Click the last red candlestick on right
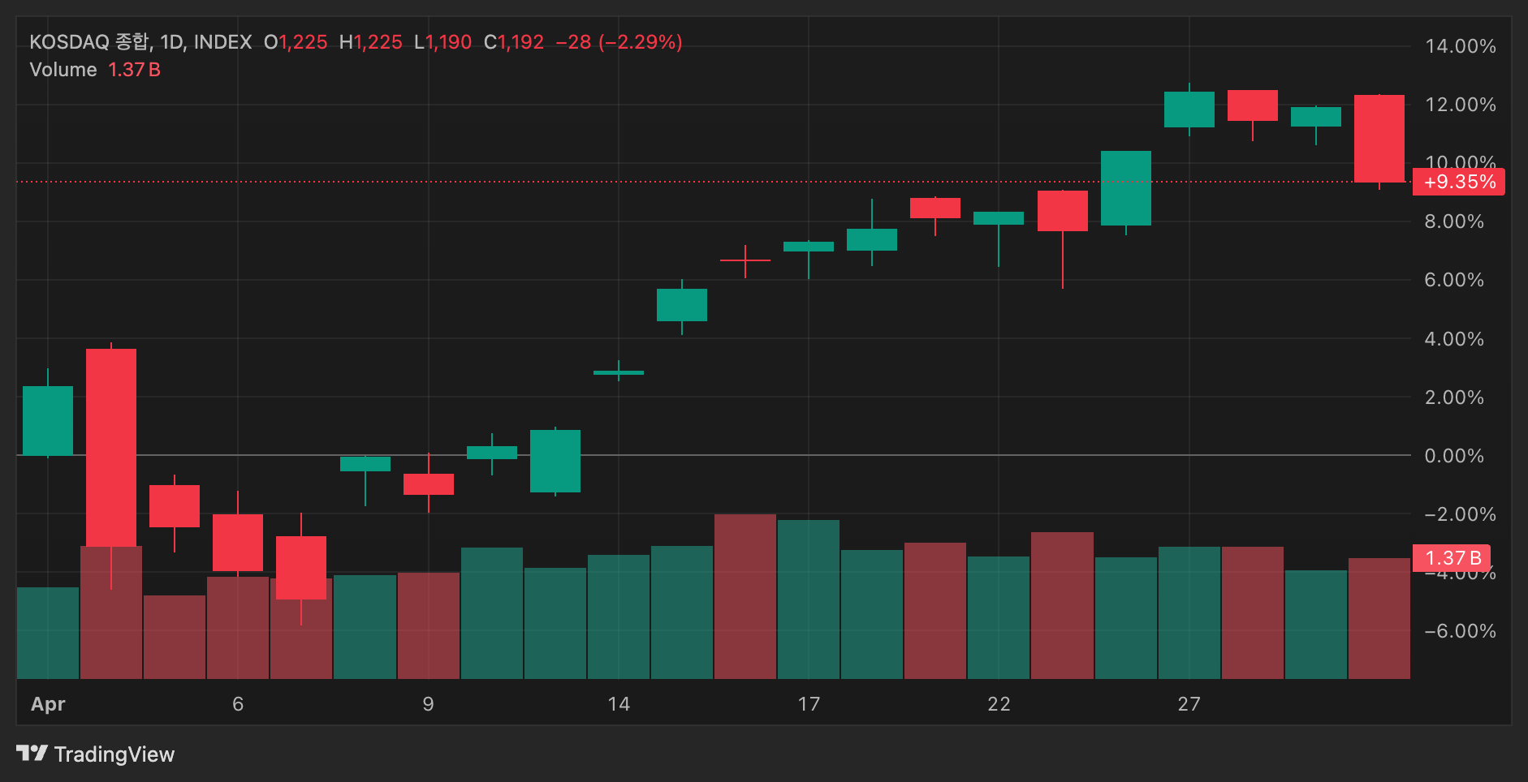Image resolution: width=1528 pixels, height=782 pixels. click(1379, 139)
